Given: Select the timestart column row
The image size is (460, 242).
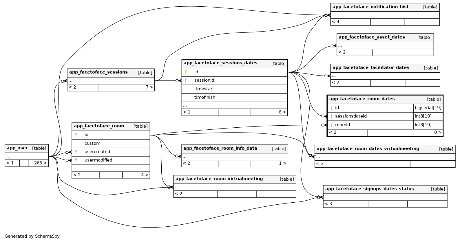Looking at the screenshot, I should [x=204, y=89].
